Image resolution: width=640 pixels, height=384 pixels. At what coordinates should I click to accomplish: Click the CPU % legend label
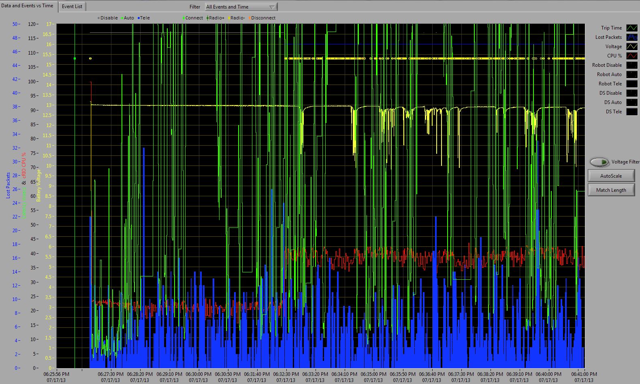(x=614, y=56)
